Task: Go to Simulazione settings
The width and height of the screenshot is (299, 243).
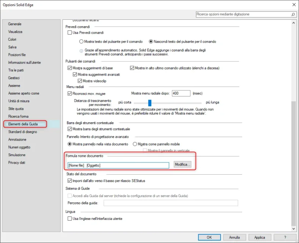Action: coord(17,155)
